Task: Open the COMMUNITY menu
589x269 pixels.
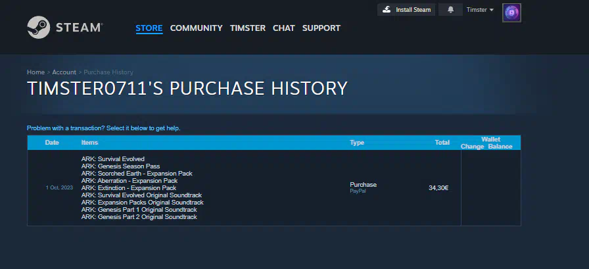Action: coord(196,28)
